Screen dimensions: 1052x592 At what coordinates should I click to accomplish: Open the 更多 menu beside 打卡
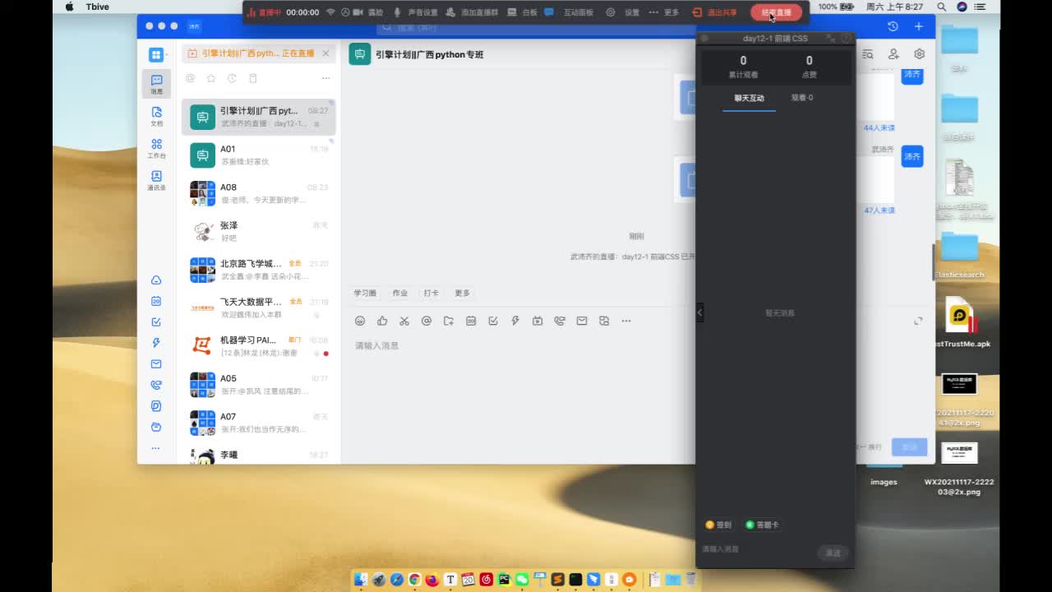point(463,293)
